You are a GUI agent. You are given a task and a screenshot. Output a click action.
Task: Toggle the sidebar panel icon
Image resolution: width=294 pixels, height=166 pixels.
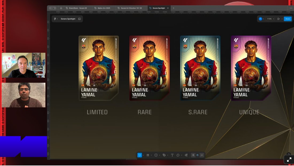[80, 19]
